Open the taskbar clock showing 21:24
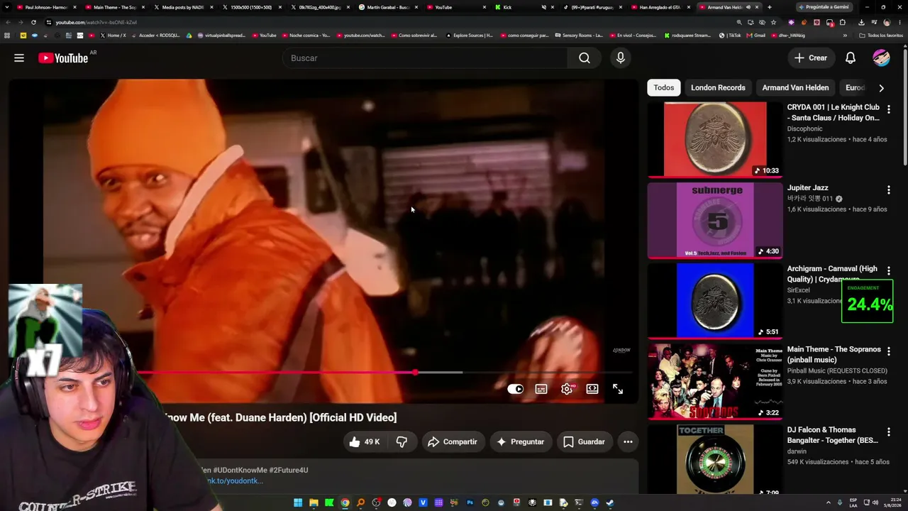The image size is (908, 511). coord(893,503)
